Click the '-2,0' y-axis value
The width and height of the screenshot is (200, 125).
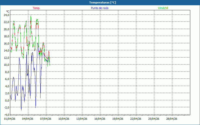tap(7, 107)
